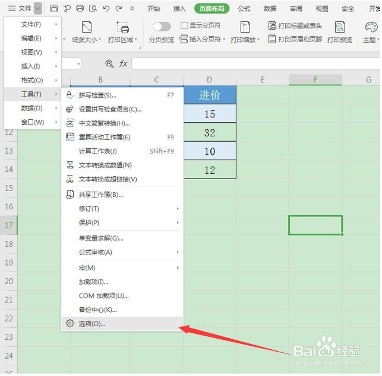Click the undo arrow icon
Screen dimensions: 382x376
106,8
